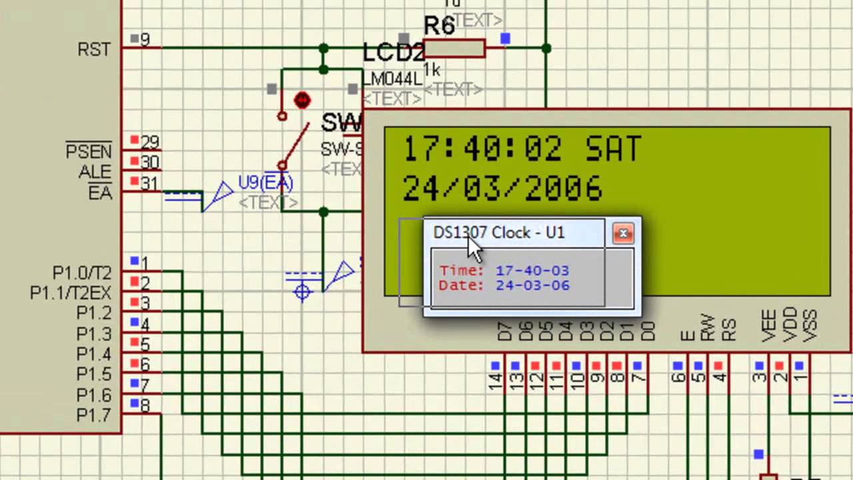Select the LCD line '24/03/2006'
The image size is (853, 480).
(x=503, y=189)
